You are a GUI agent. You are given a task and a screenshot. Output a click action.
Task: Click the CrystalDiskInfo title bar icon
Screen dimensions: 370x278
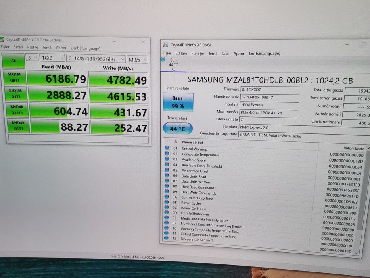click(165, 44)
